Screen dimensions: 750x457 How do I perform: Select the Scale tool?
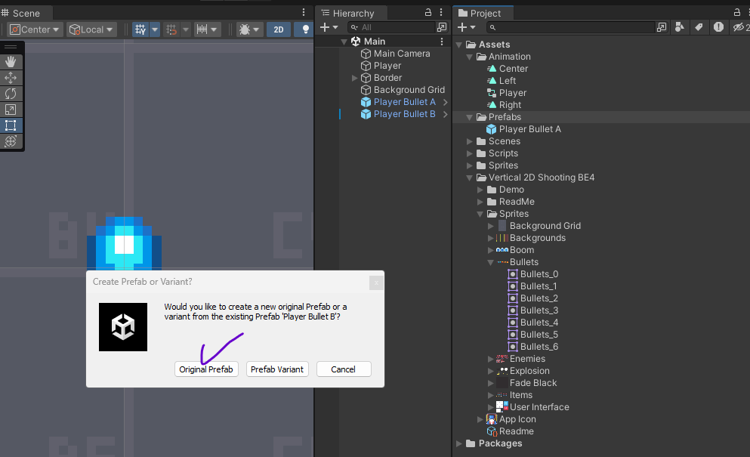coord(11,110)
